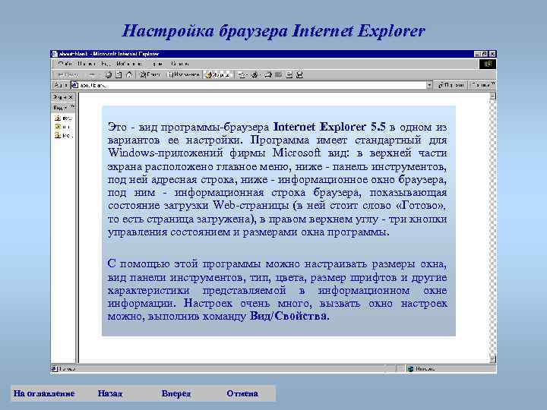
Task: Click the vertical scrollbar track of the page
Action: click(492, 228)
